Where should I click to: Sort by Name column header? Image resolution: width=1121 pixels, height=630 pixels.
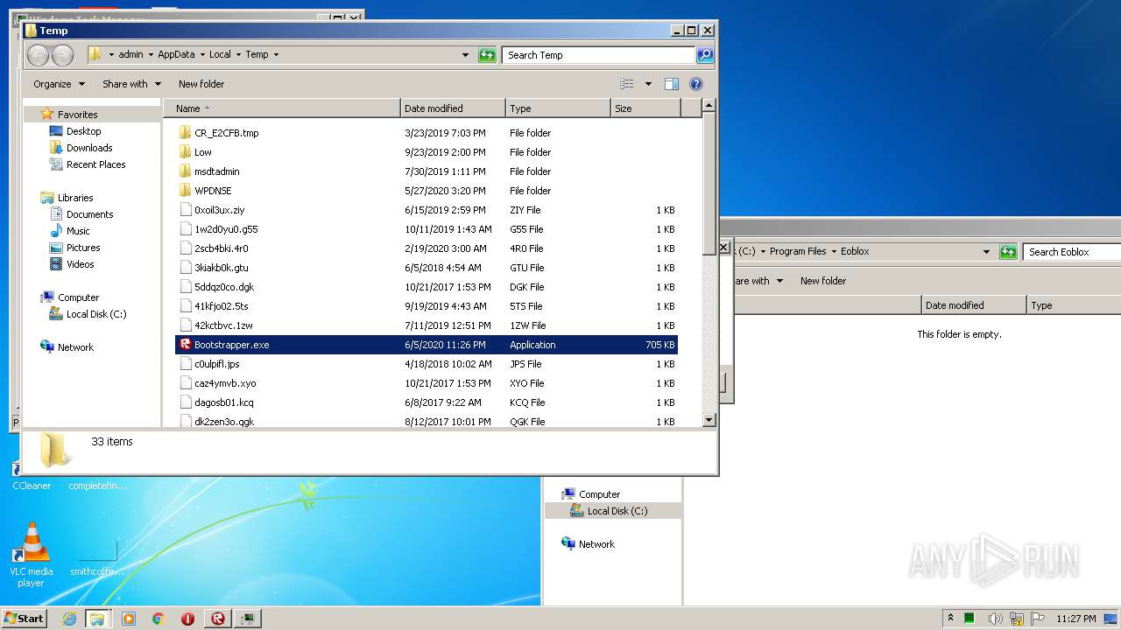[x=281, y=108]
